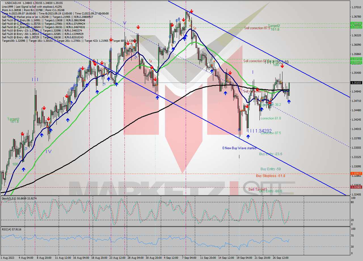Click the green 'correction 61.8' label
This screenshot has height=261, width=363.
tap(271, 118)
